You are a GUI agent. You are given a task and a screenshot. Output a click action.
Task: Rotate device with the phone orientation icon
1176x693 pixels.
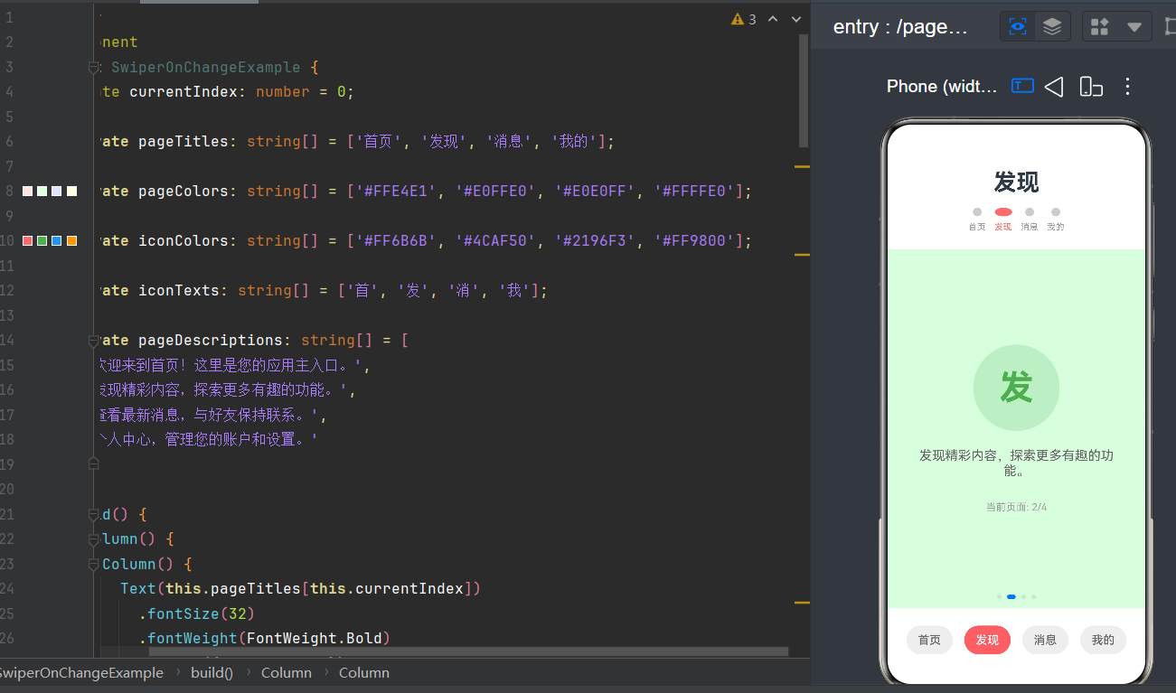(x=1091, y=86)
